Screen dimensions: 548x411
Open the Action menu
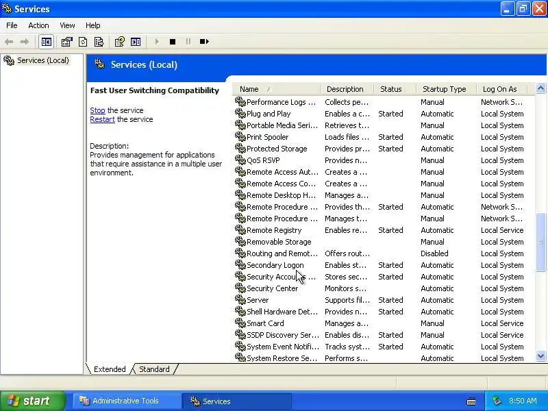click(38, 25)
